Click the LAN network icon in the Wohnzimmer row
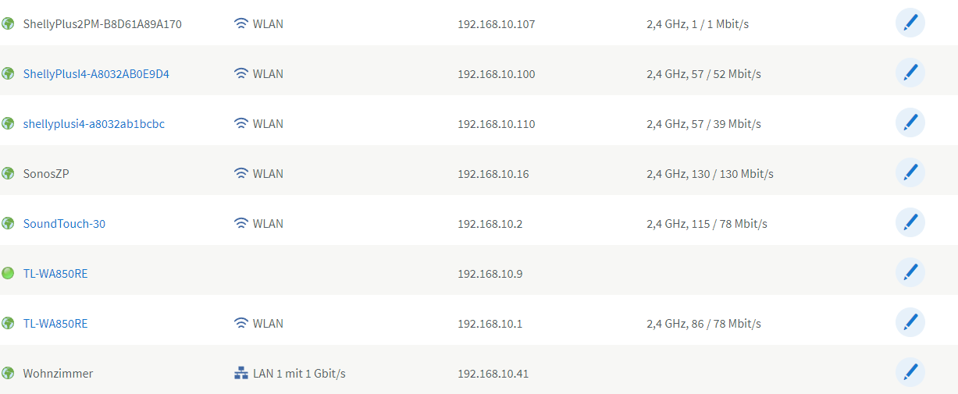This screenshot has width=958, height=394. point(240,374)
